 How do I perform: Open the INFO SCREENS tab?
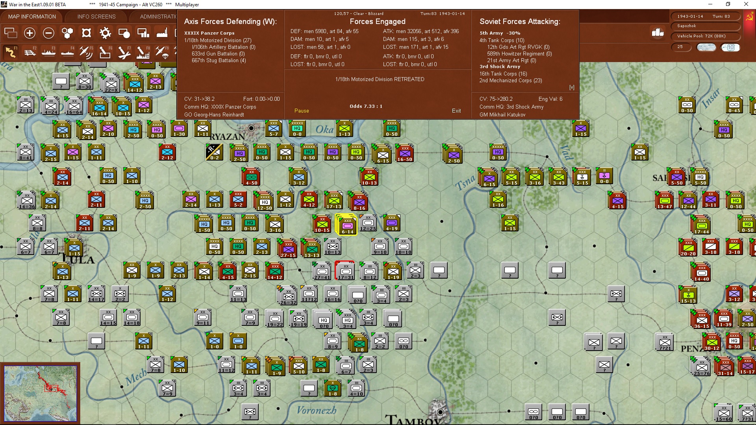tap(96, 17)
